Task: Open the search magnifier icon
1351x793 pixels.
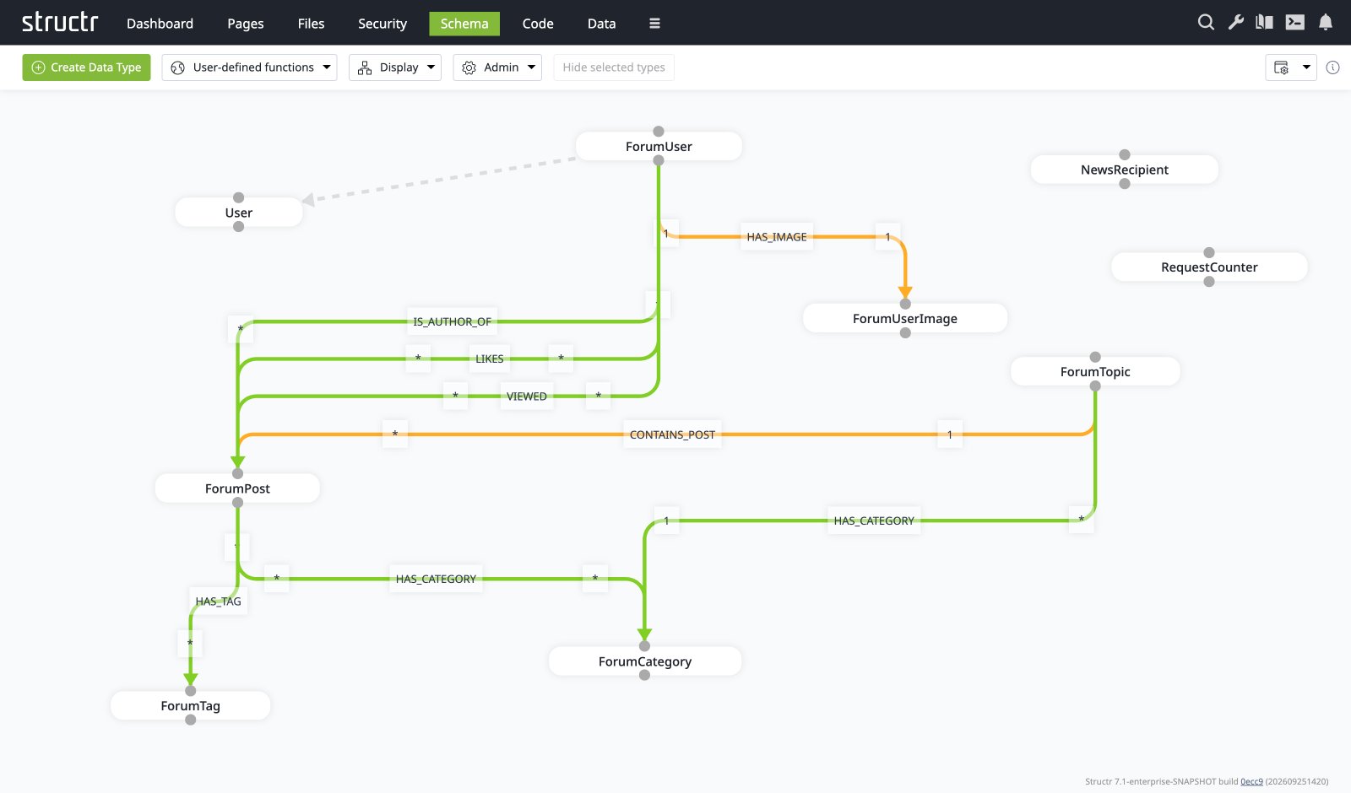Action: tap(1206, 23)
